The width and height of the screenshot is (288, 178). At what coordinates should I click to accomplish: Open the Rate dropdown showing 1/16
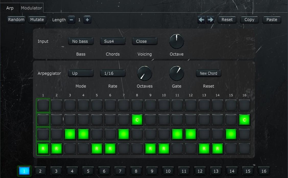tap(112, 73)
